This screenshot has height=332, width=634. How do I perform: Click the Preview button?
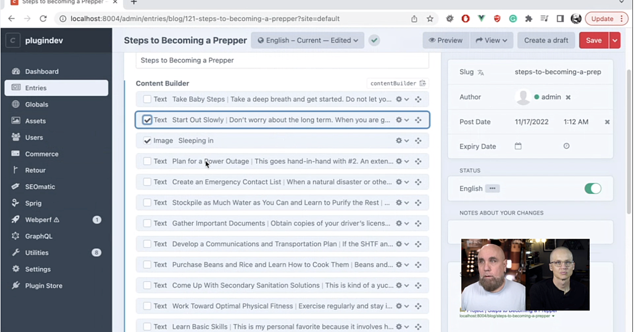(445, 40)
